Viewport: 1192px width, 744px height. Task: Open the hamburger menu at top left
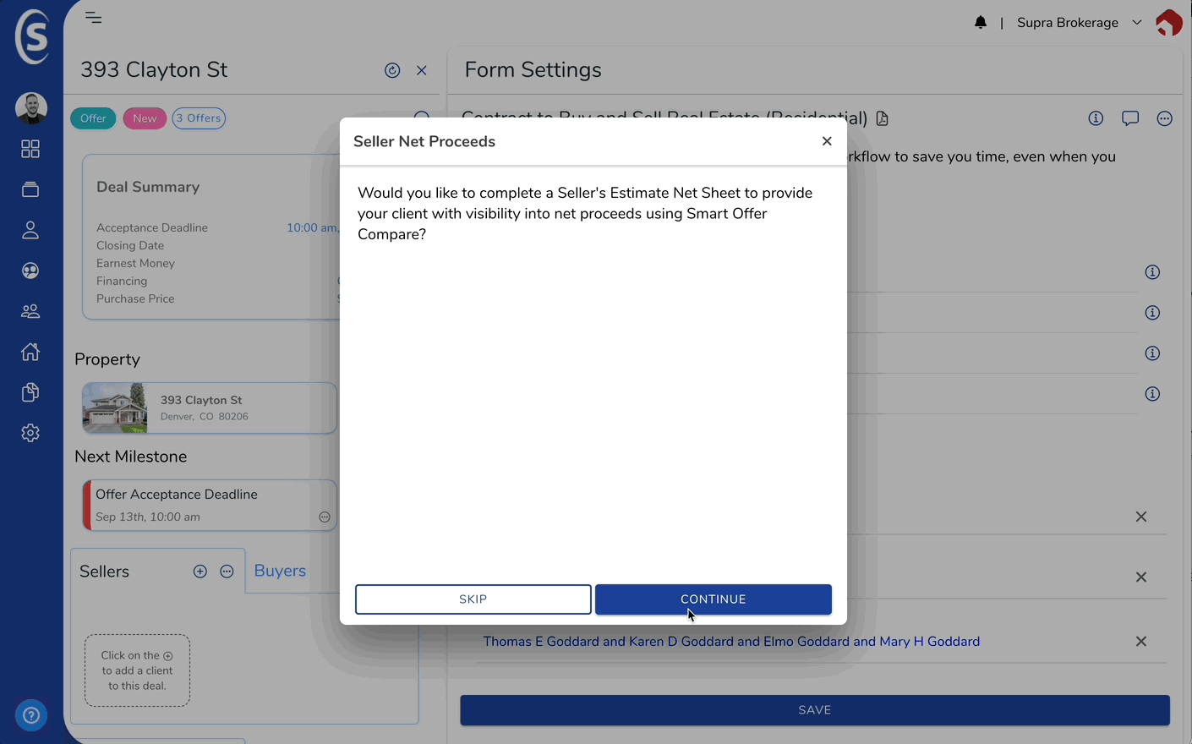(x=94, y=18)
